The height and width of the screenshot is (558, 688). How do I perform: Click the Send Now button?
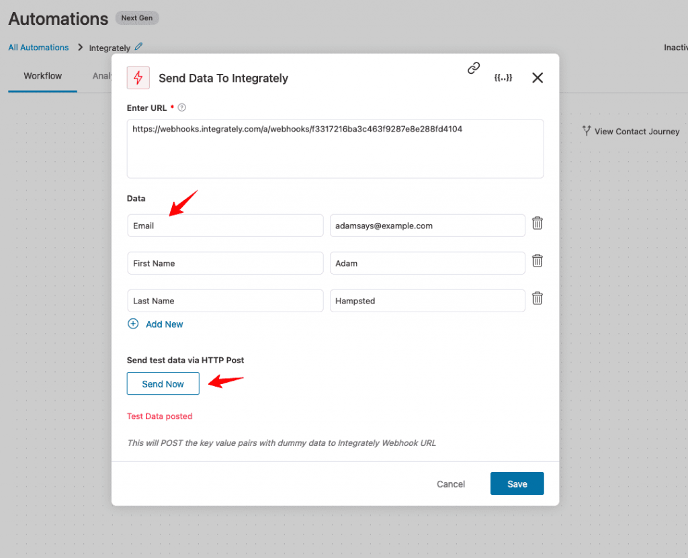[x=163, y=384]
